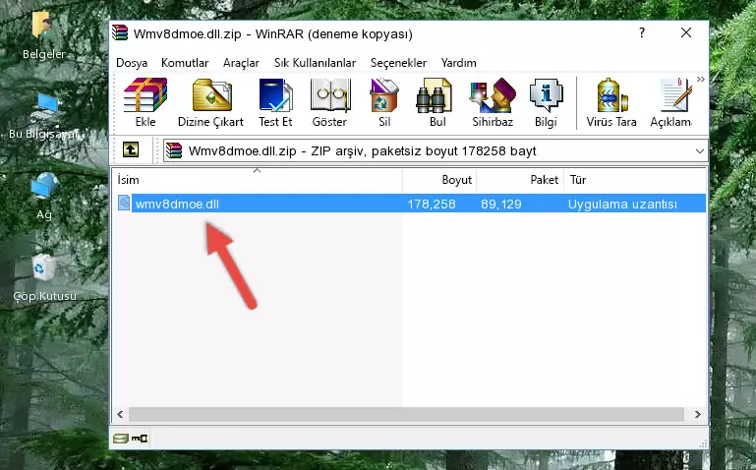Click the horizontal scrollbar left arrow
Screen dimensions: 756x470
[121, 414]
